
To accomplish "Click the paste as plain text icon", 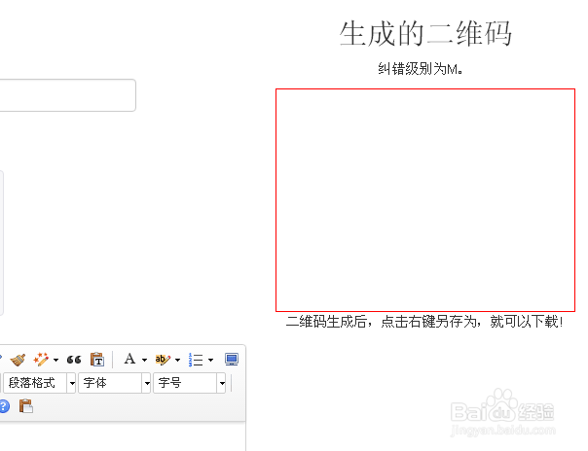I will [97, 360].
